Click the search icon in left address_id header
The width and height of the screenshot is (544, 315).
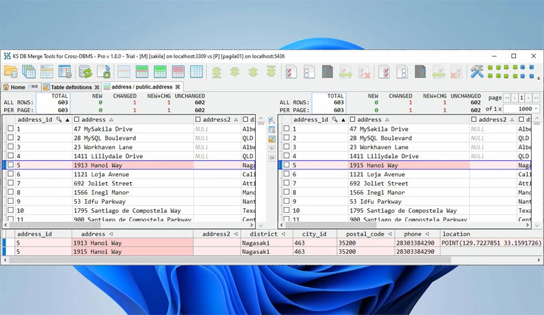pyautogui.click(x=59, y=119)
